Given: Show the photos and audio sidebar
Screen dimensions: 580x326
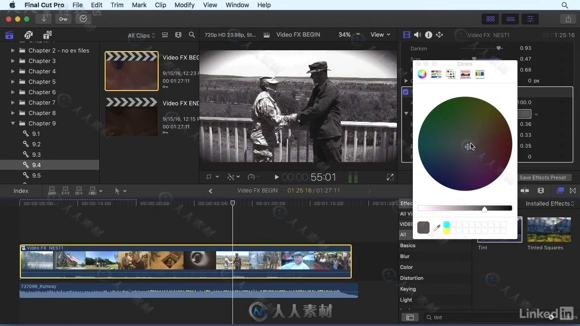Looking at the screenshot, I should tap(29, 35).
